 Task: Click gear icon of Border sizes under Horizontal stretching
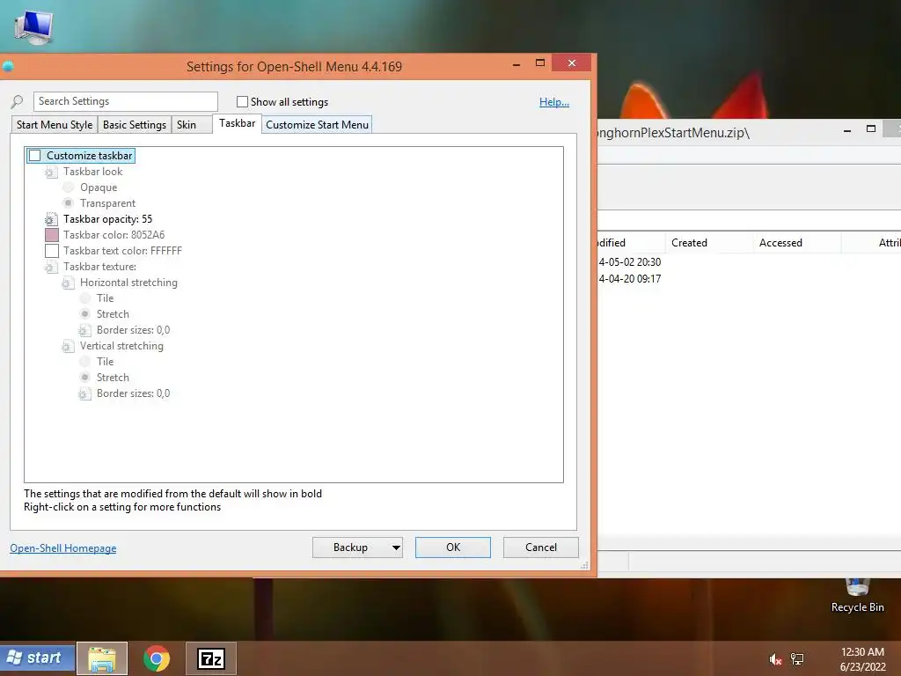point(85,331)
